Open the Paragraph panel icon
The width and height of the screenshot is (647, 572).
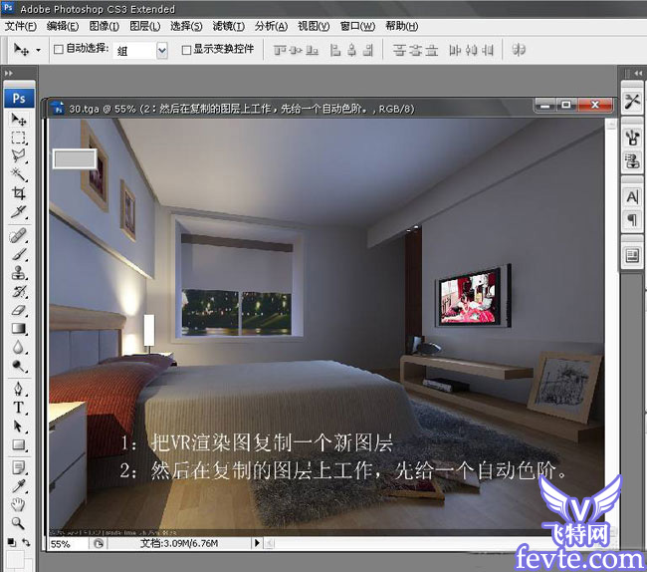[632, 219]
